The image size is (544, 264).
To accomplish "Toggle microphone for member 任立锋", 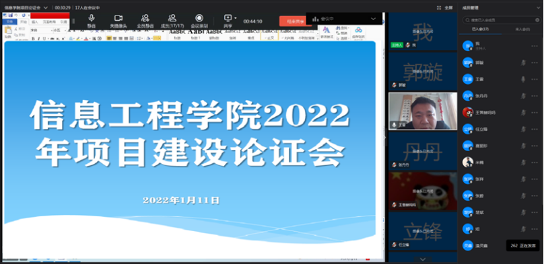I will pyautogui.click(x=523, y=129).
